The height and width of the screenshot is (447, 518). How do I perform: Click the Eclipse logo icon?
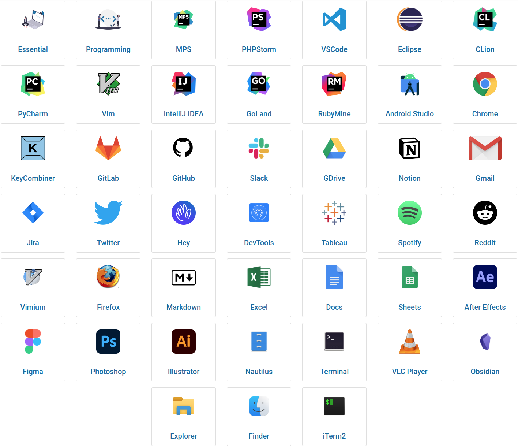click(x=410, y=19)
